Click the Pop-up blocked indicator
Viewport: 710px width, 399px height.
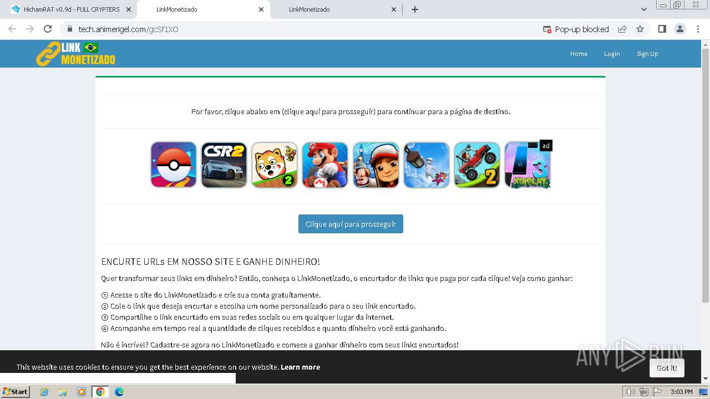coord(576,29)
